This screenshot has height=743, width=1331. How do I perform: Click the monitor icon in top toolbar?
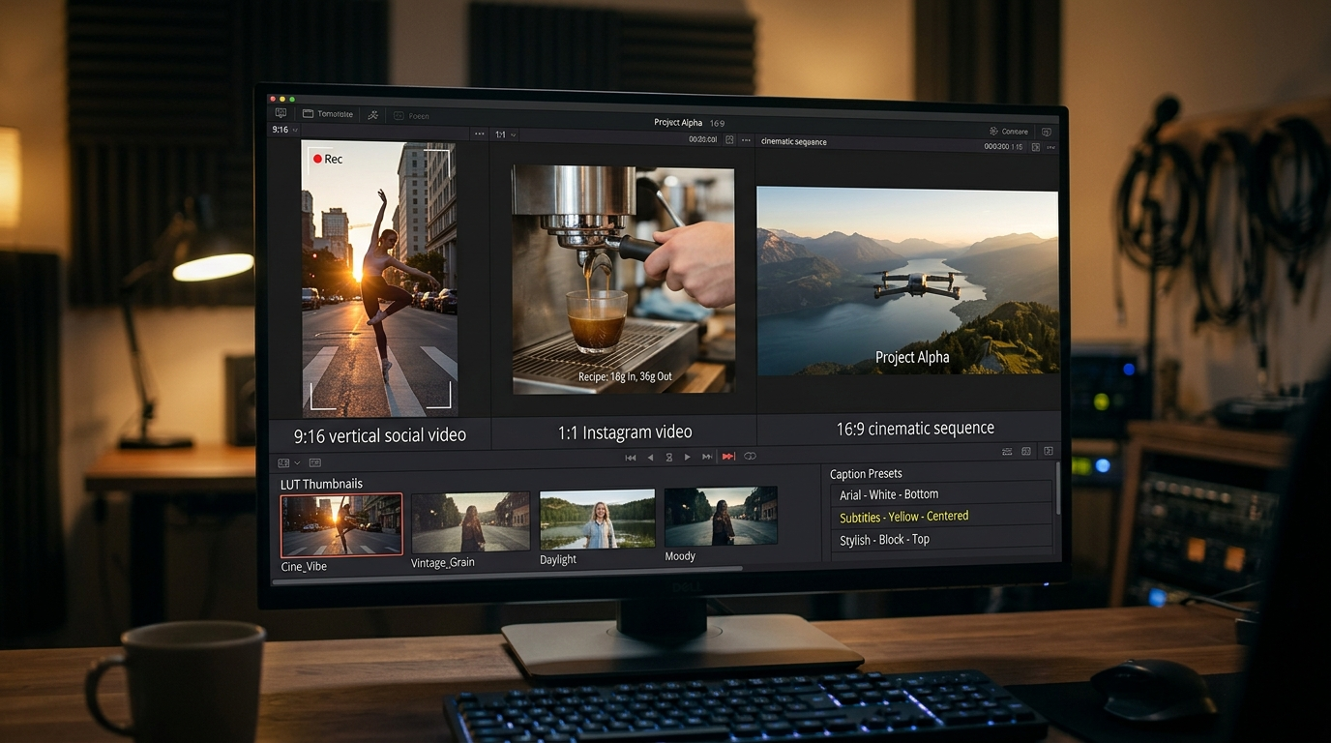point(281,114)
